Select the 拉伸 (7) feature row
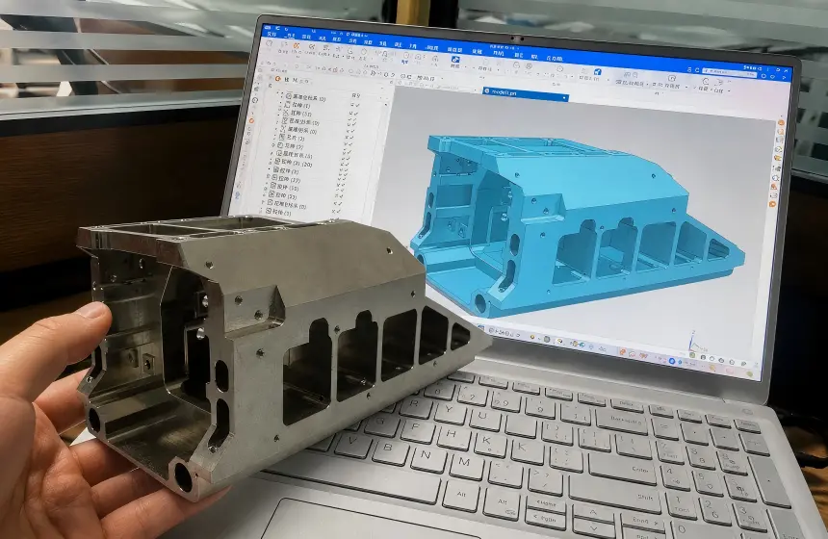 (291, 145)
